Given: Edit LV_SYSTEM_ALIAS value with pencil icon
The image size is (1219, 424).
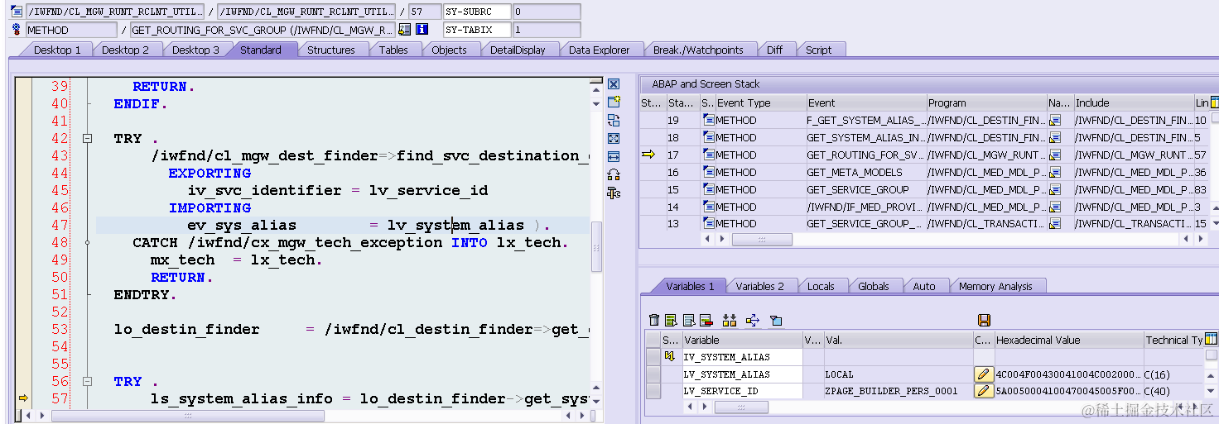Looking at the screenshot, I should tap(984, 374).
